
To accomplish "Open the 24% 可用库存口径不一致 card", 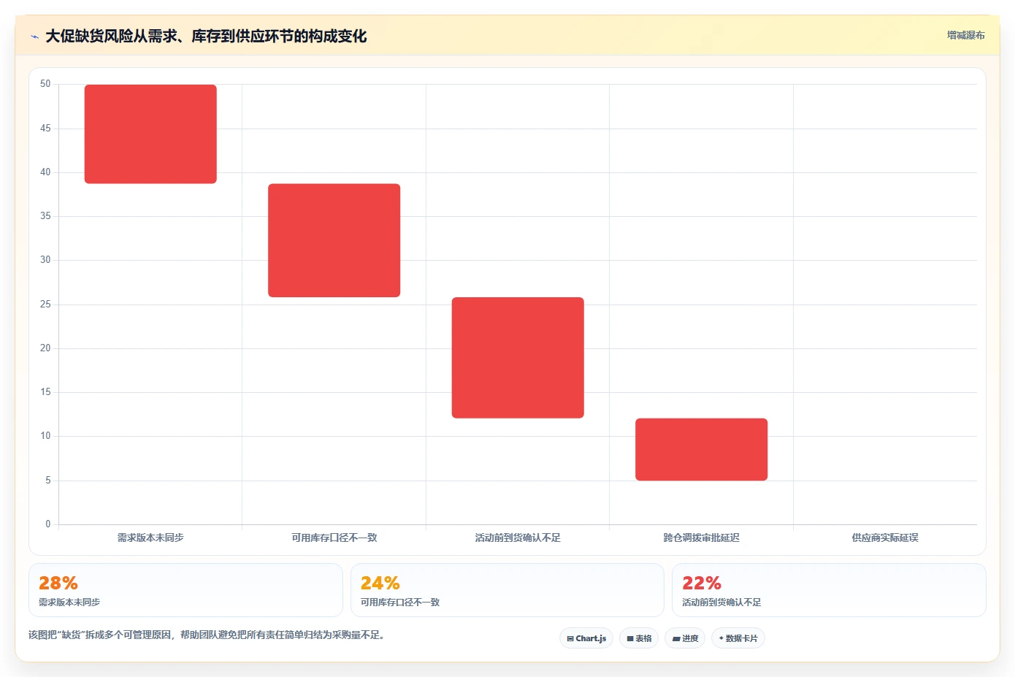I will (507, 590).
